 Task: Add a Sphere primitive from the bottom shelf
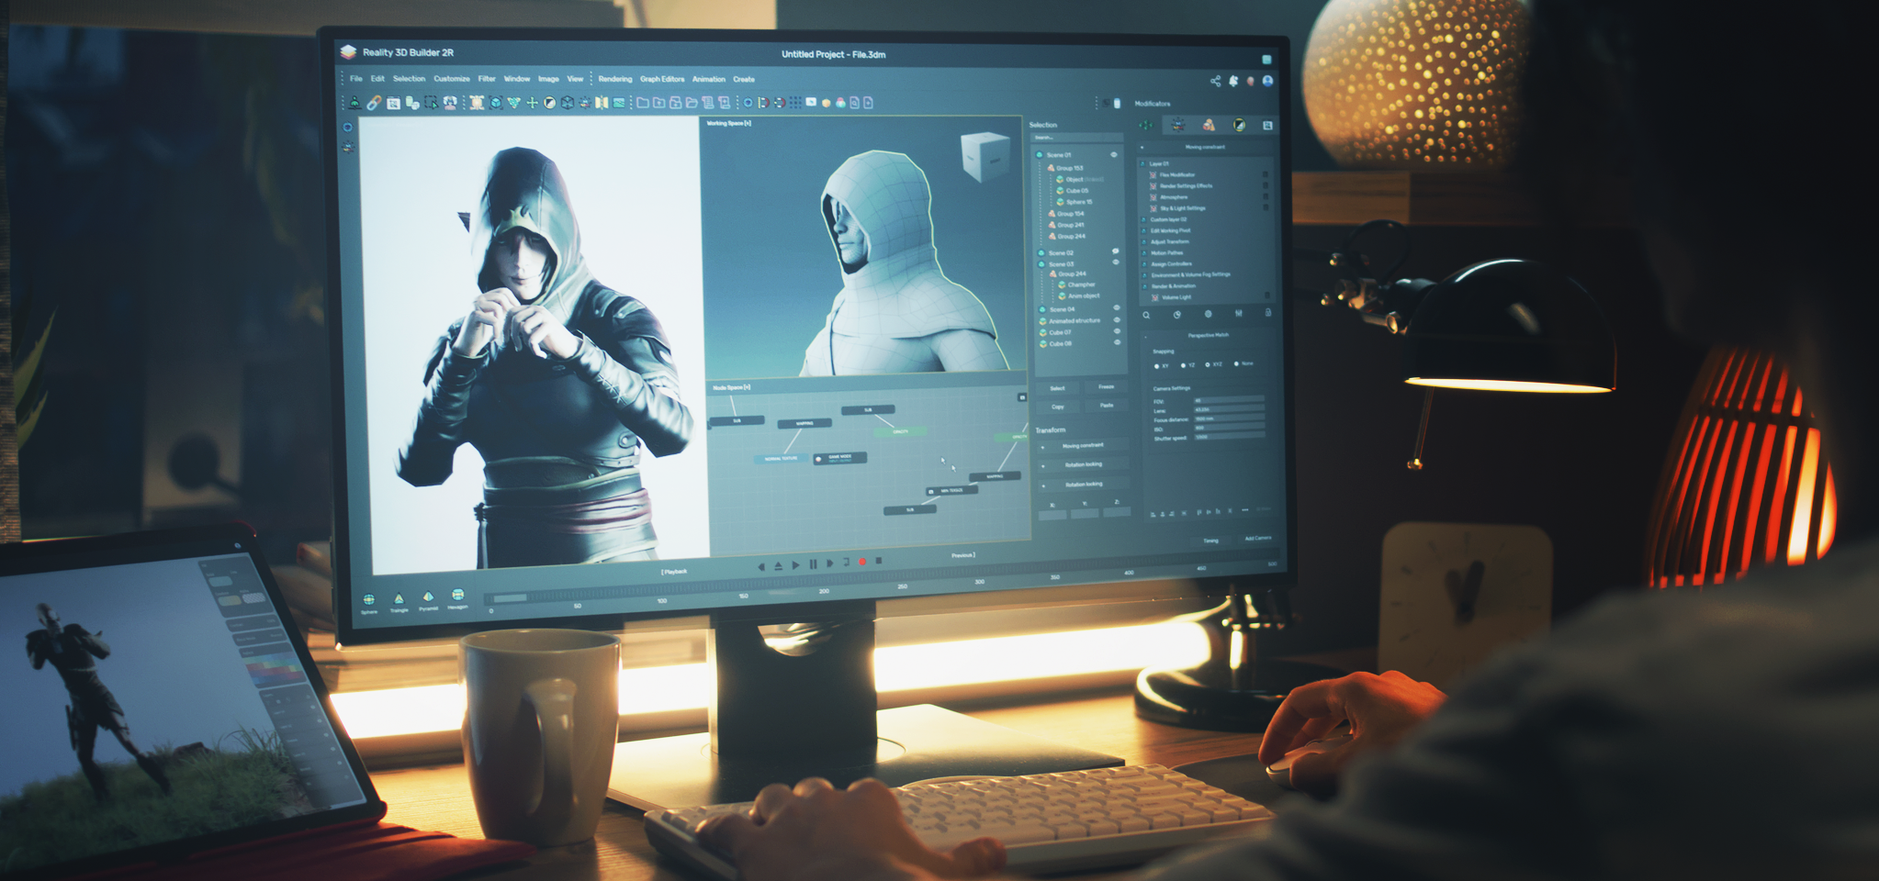pos(368,599)
